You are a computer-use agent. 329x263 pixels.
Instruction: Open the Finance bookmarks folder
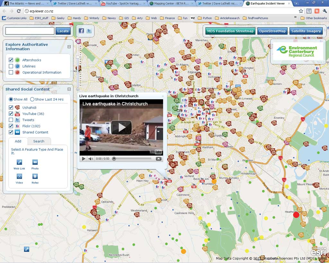point(167,18)
